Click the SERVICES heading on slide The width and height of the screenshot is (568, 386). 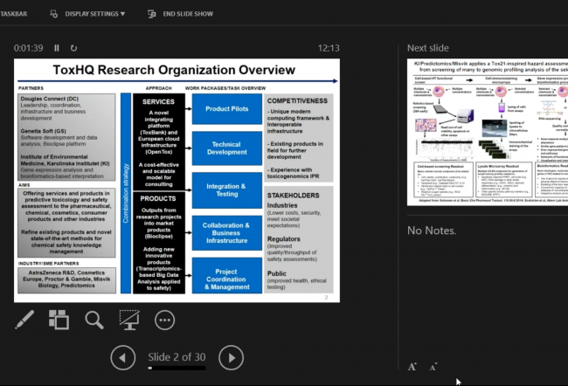[x=158, y=102]
